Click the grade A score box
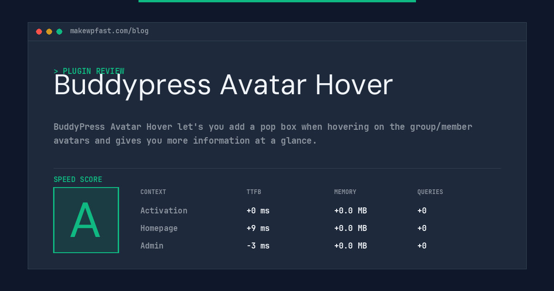This screenshot has height=291, width=554. point(86,220)
